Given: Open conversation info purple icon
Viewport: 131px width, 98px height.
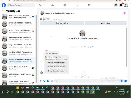Looking at the screenshot, I should click(124, 13).
